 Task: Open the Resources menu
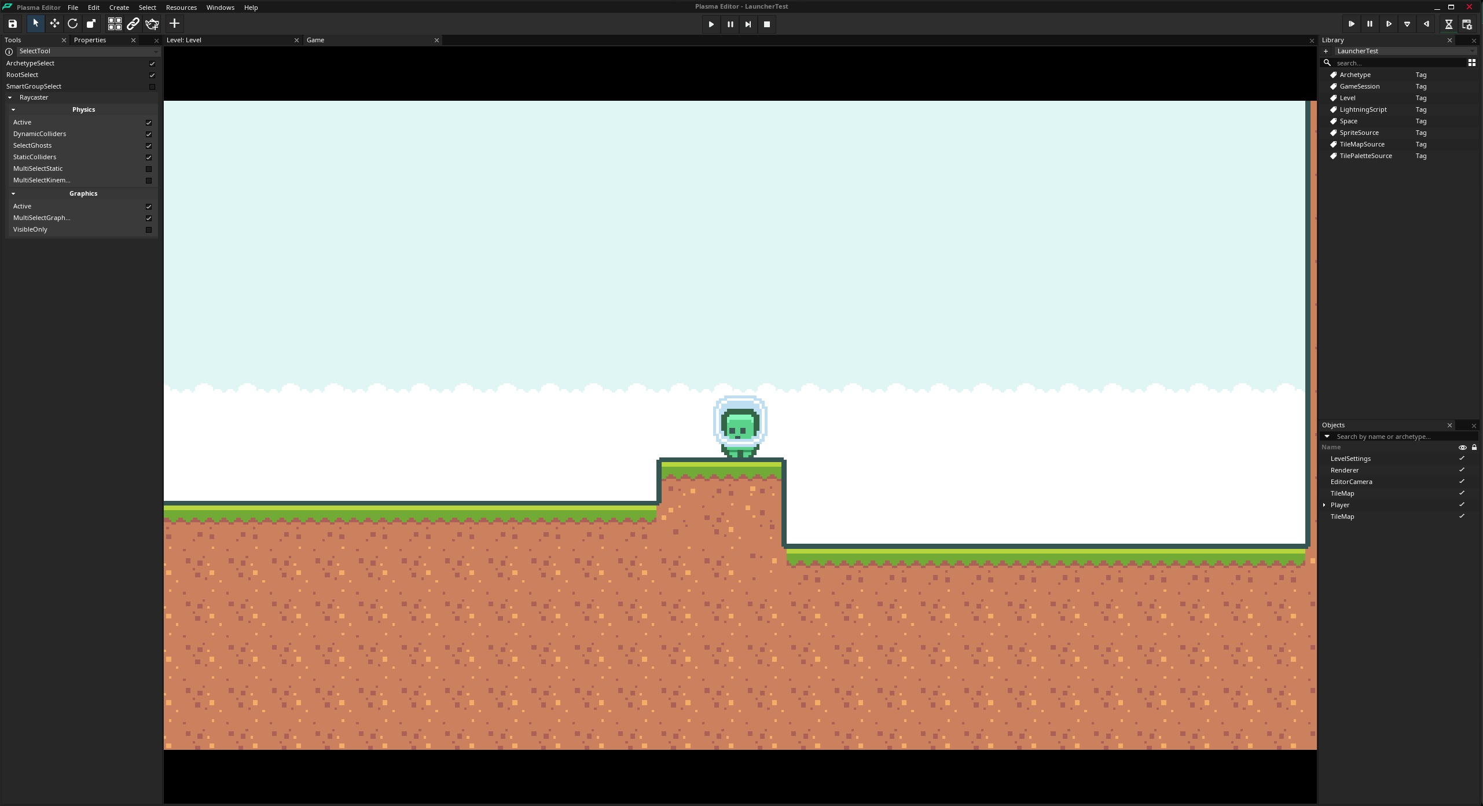(181, 8)
